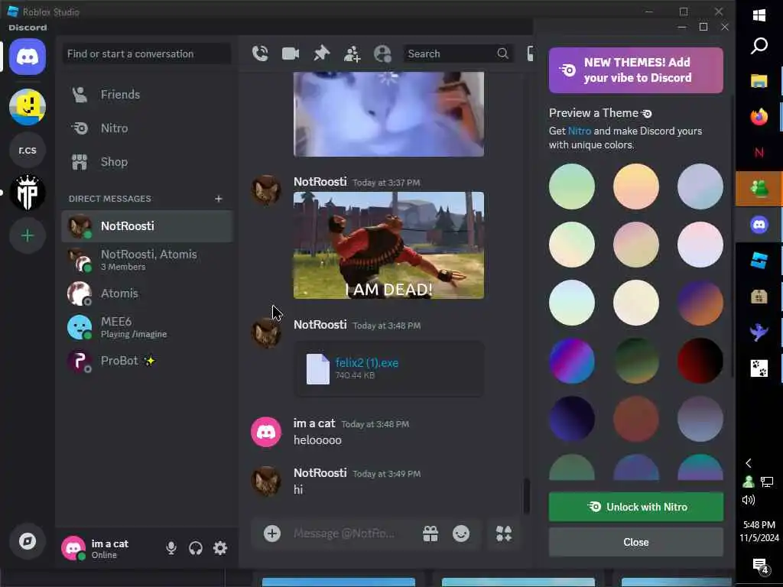Select the blue-magenta striped theme swatch
Image resolution: width=783 pixels, height=587 pixels.
click(x=572, y=361)
